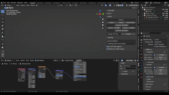
Task: Open Render sampling presets list icon
Action: pyautogui.click(x=165, y=65)
